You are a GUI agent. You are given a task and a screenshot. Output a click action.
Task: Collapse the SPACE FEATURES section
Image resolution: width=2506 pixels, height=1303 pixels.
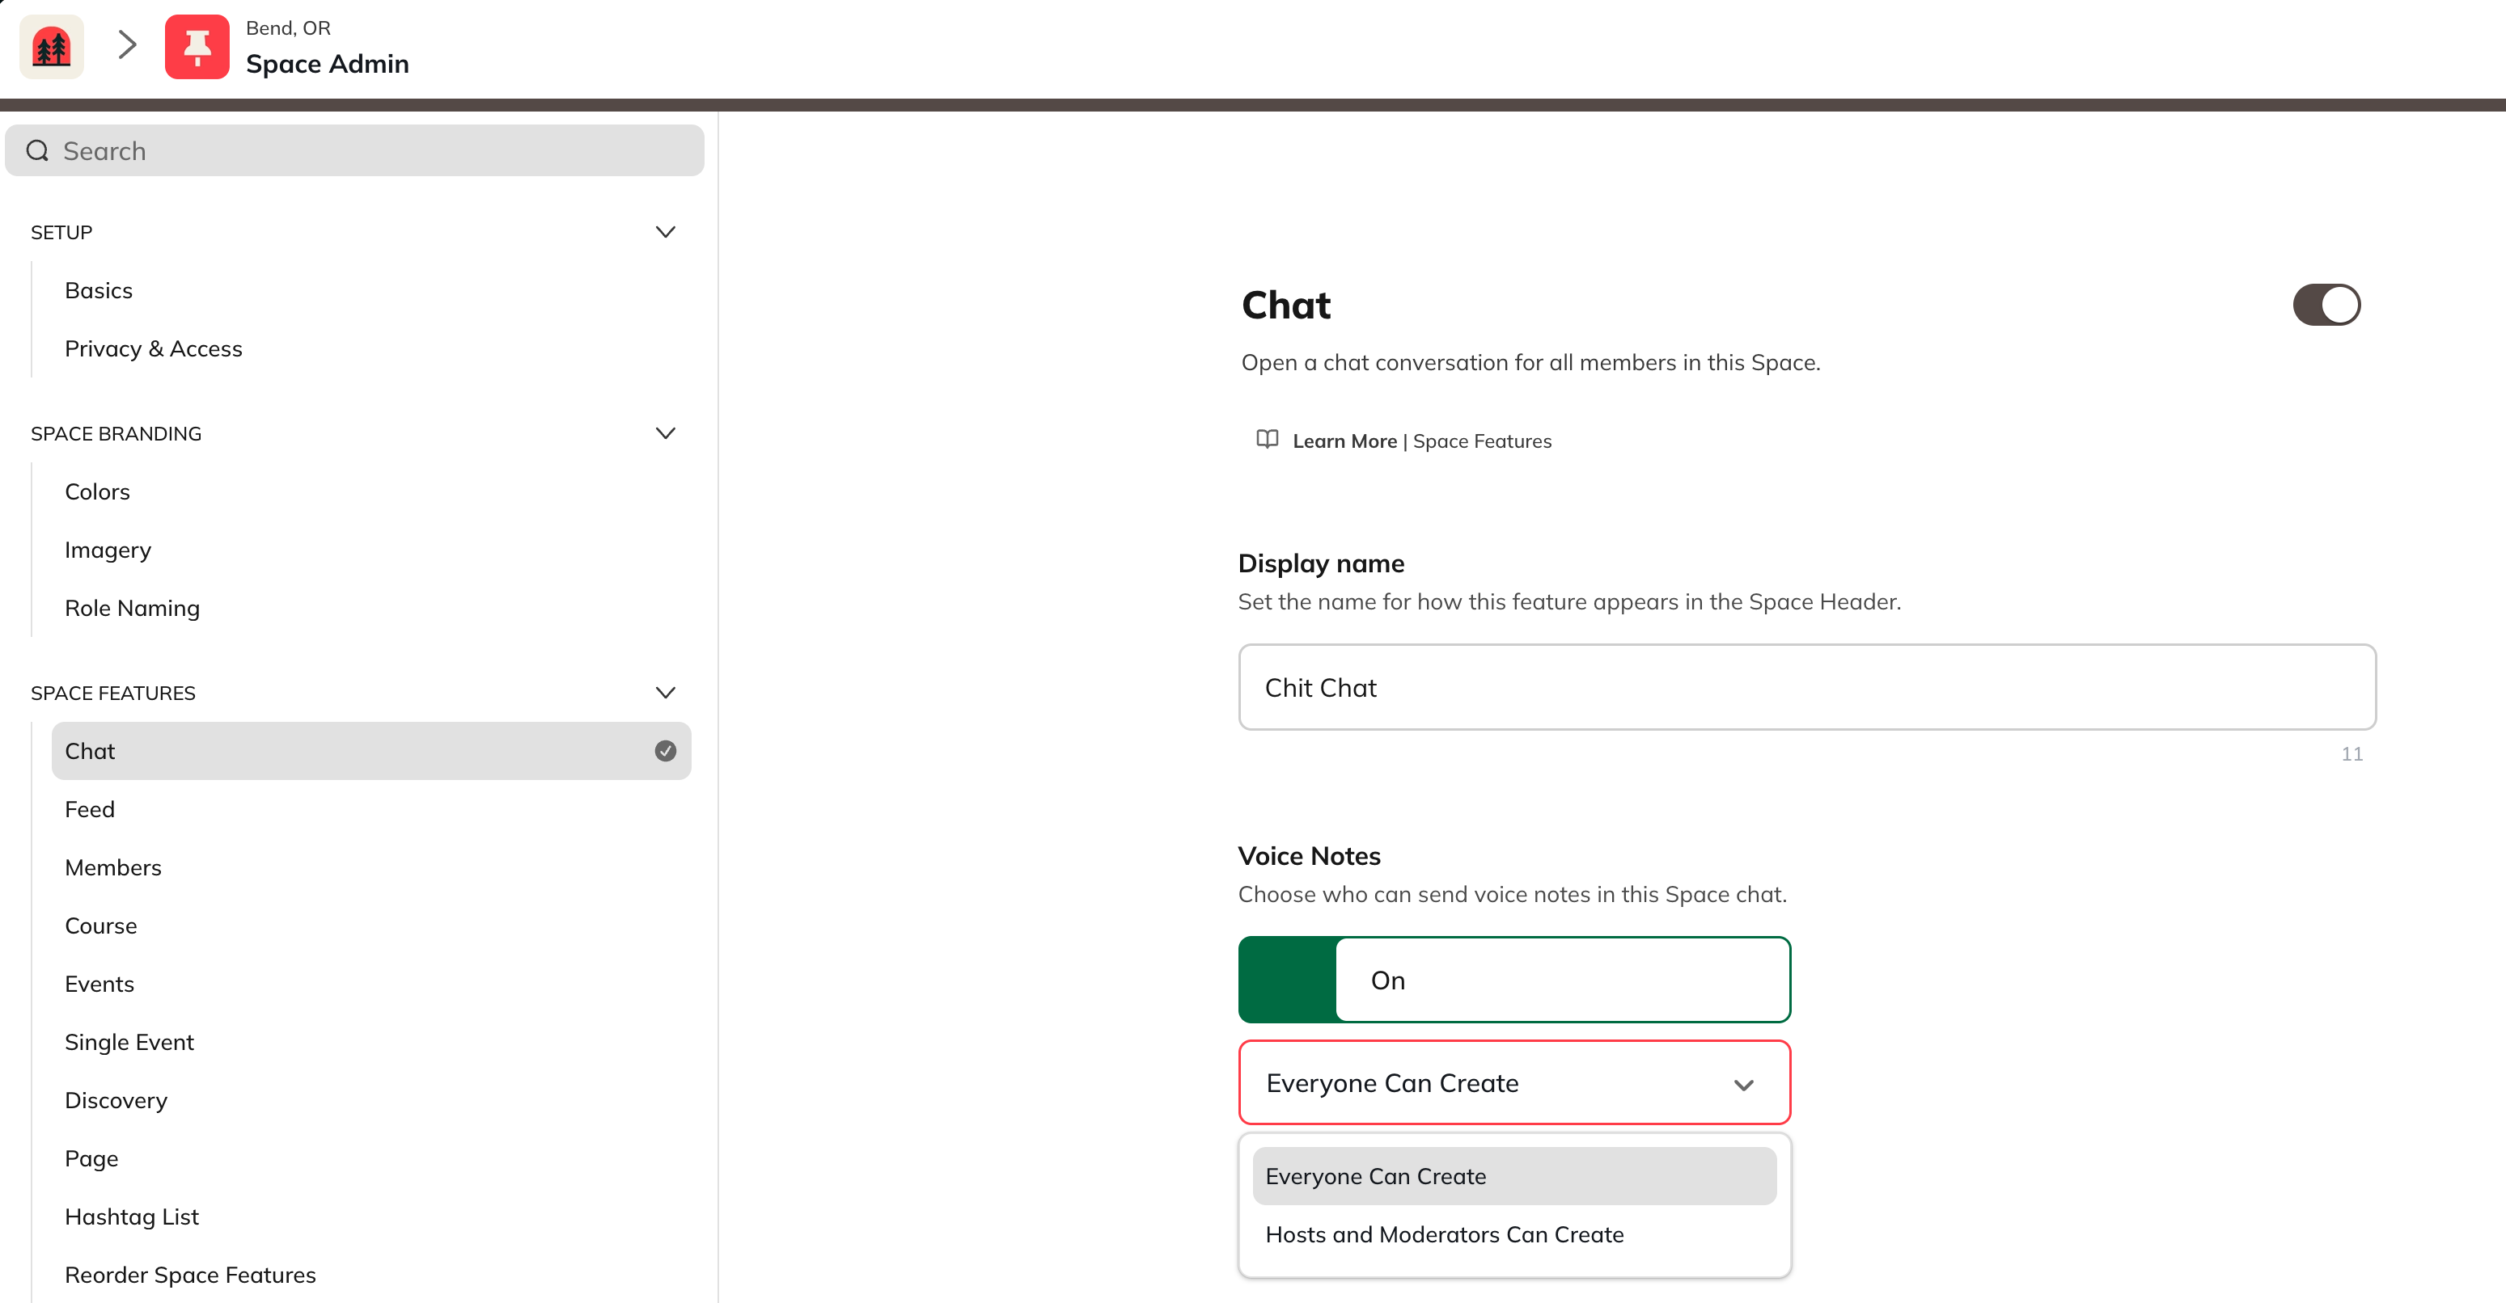click(666, 694)
